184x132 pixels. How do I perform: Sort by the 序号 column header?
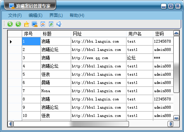coord(31,34)
